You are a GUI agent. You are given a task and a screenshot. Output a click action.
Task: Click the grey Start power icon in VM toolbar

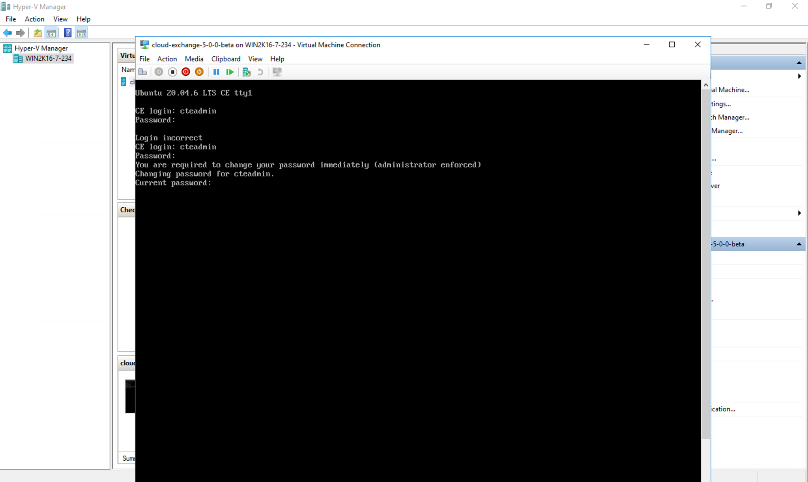pos(159,72)
